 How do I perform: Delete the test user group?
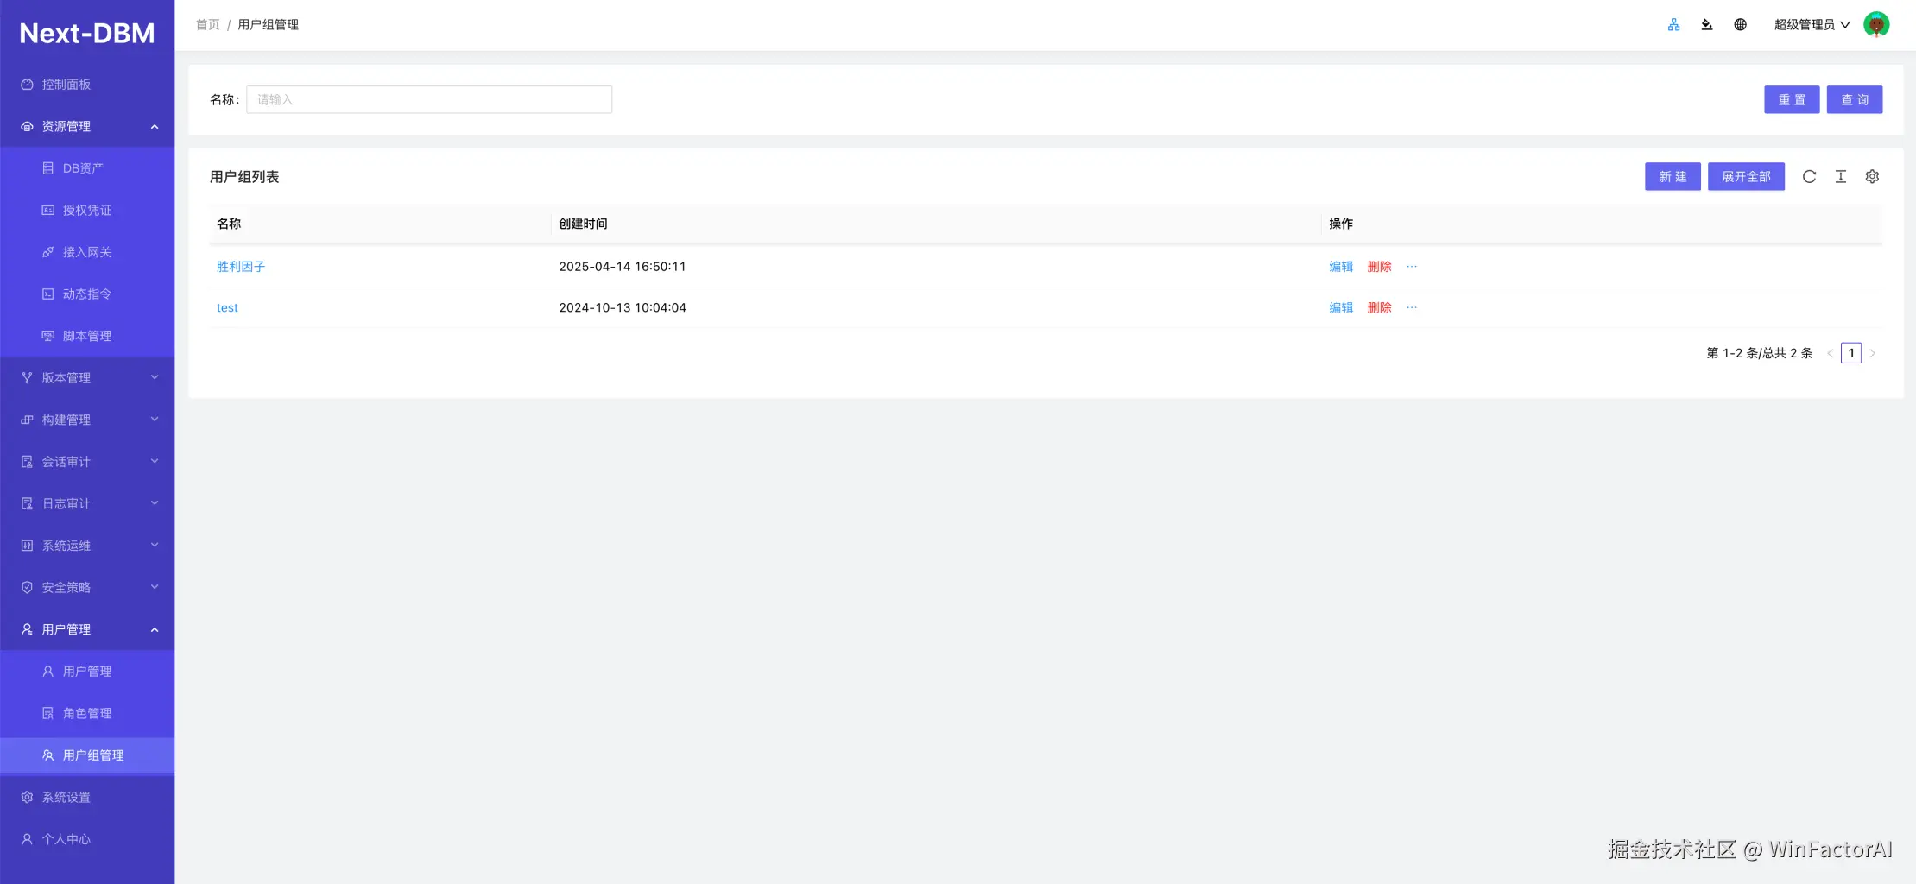pyautogui.click(x=1379, y=307)
